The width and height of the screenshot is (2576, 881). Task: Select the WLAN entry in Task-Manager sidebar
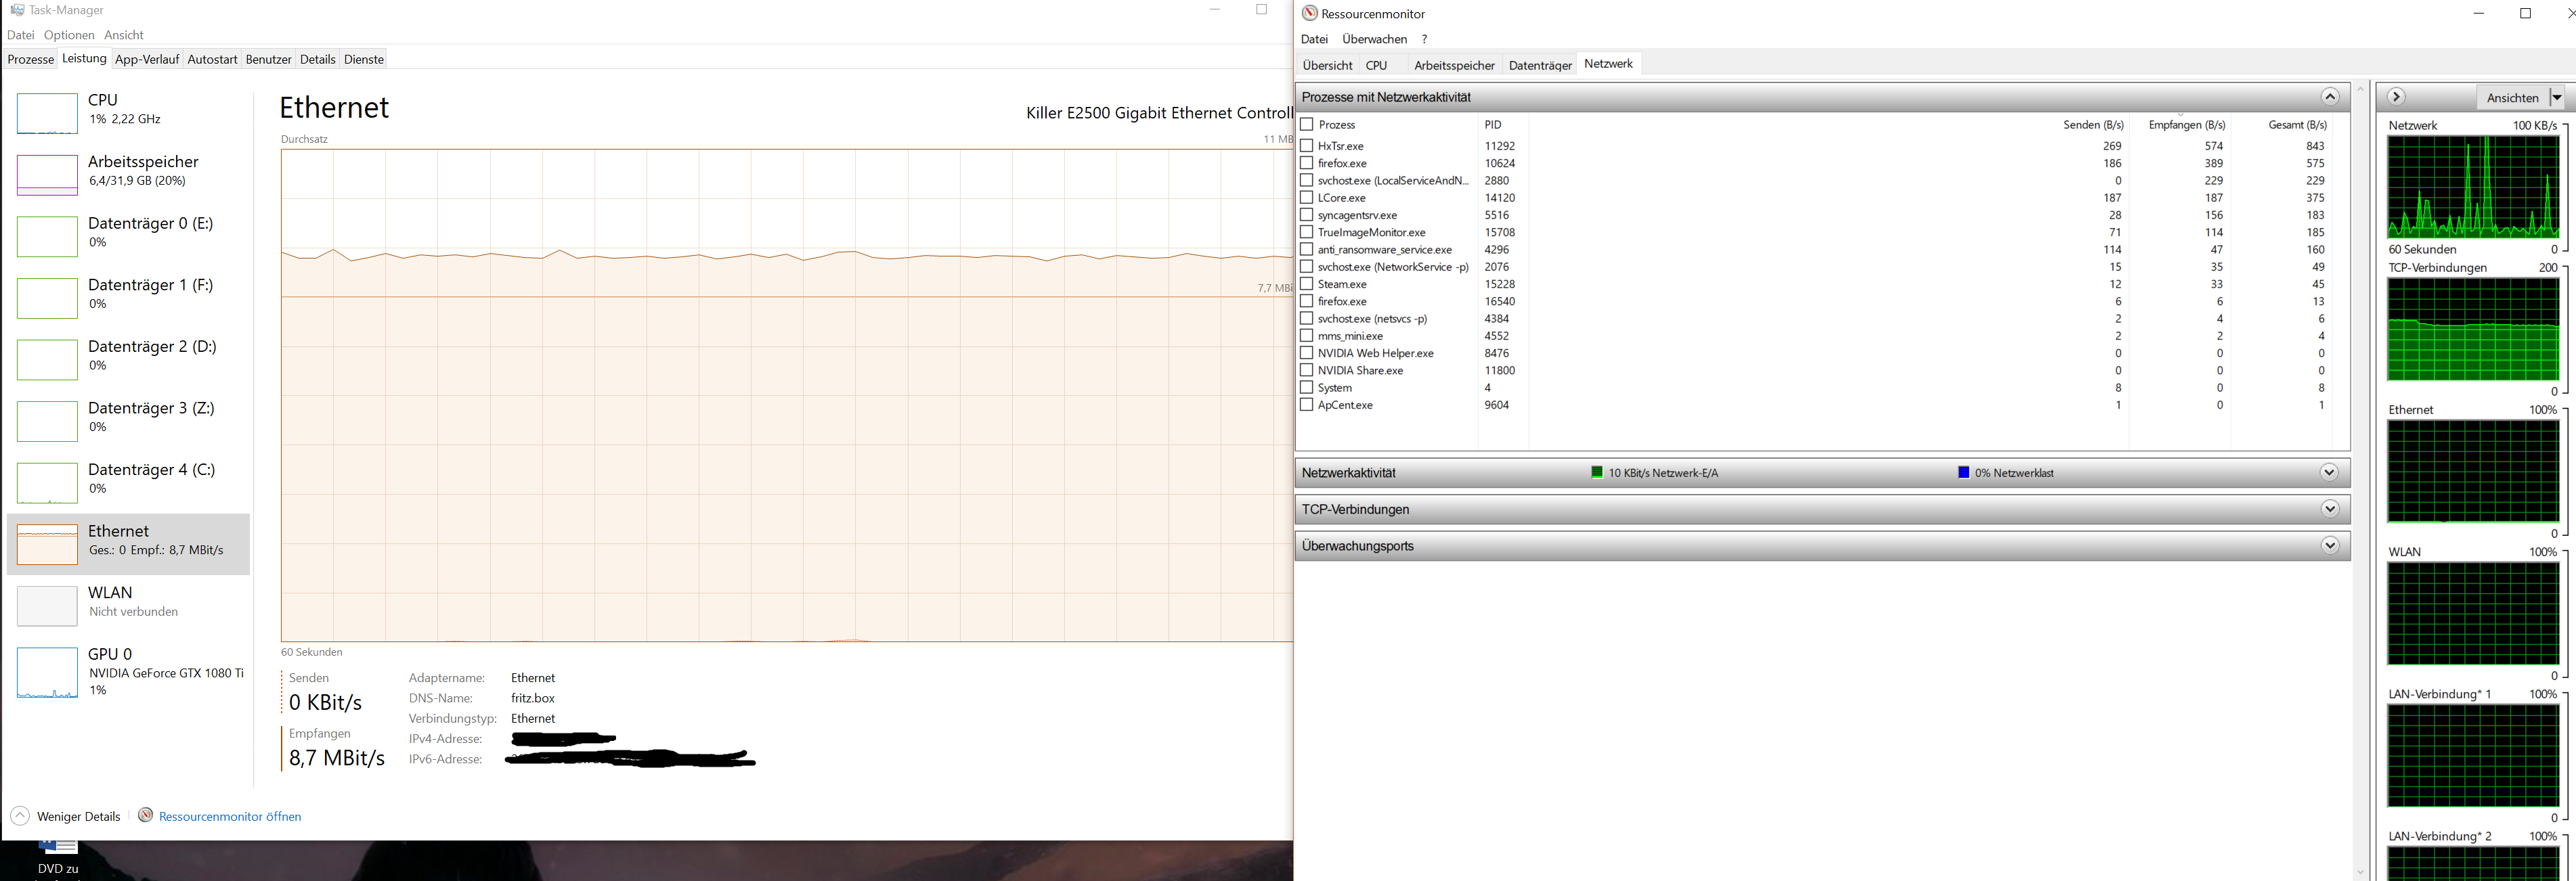click(x=128, y=606)
